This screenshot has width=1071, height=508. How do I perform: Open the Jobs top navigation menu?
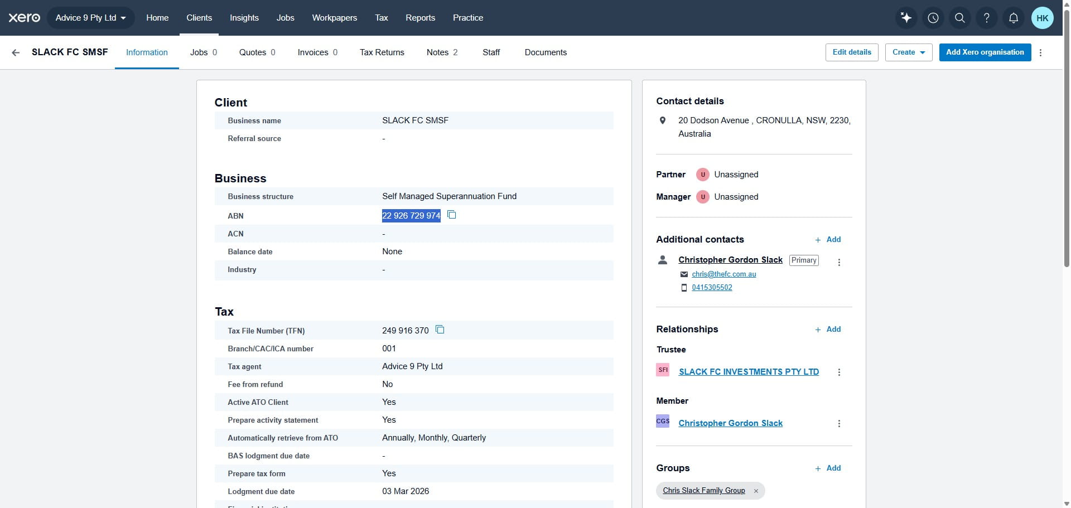(285, 18)
